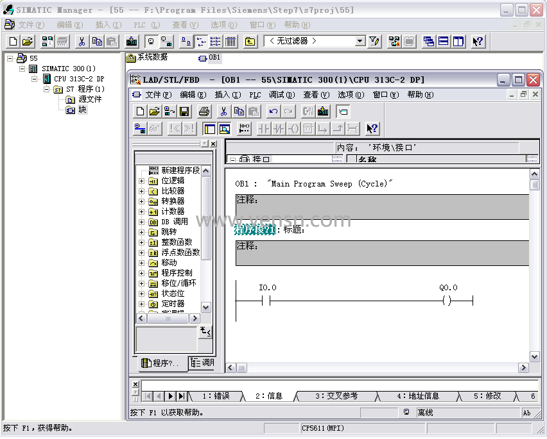Open 选项 menu in LAD editor

[351, 95]
